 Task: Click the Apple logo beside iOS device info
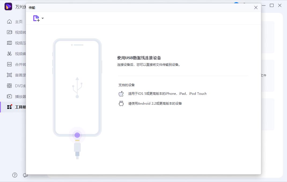pyautogui.click(x=121, y=94)
